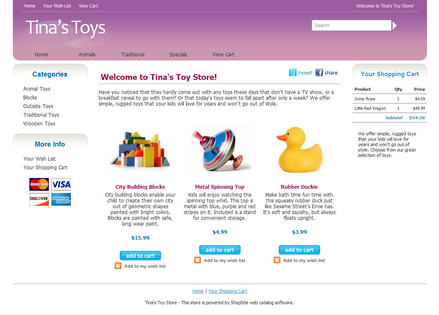Click wish list icon under City Building Blocks
This screenshot has width=439, height=315.
click(118, 266)
